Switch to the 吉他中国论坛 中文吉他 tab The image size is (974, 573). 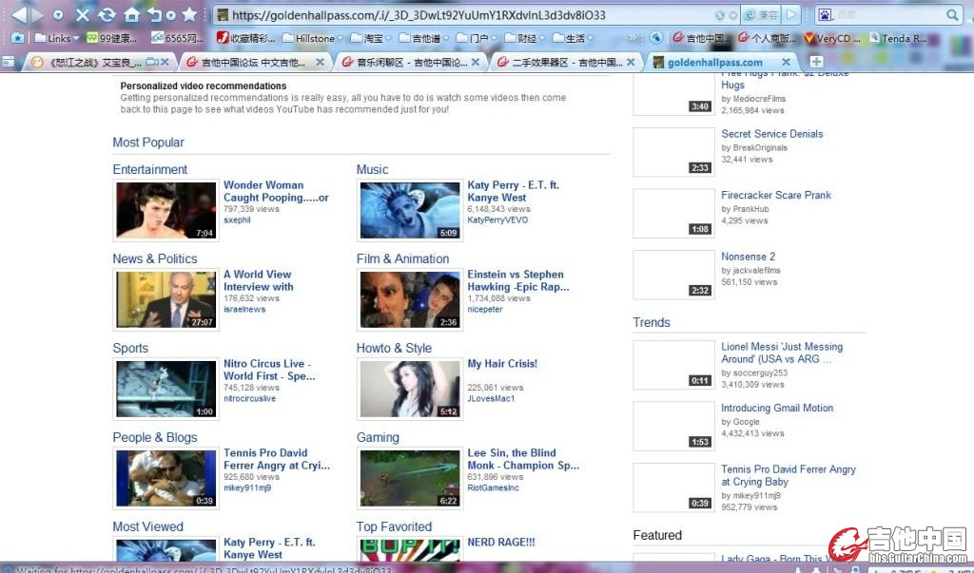click(x=253, y=62)
